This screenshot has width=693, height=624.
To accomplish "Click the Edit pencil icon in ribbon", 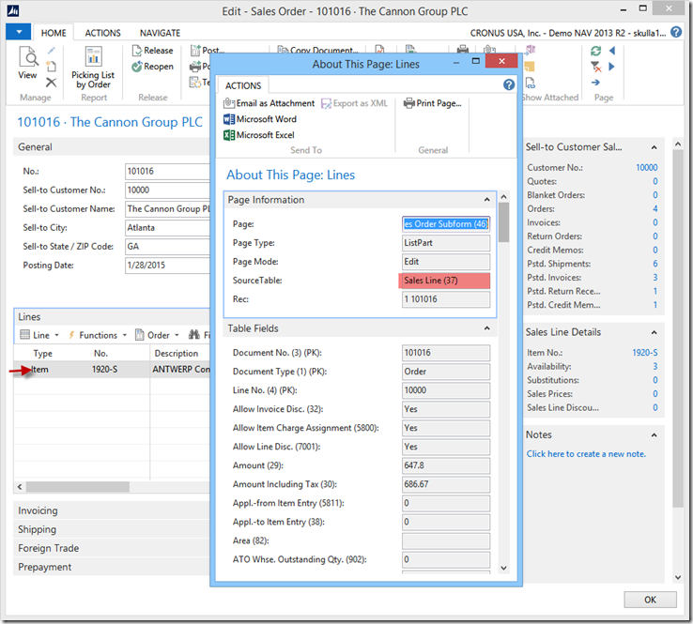I will click(x=52, y=51).
